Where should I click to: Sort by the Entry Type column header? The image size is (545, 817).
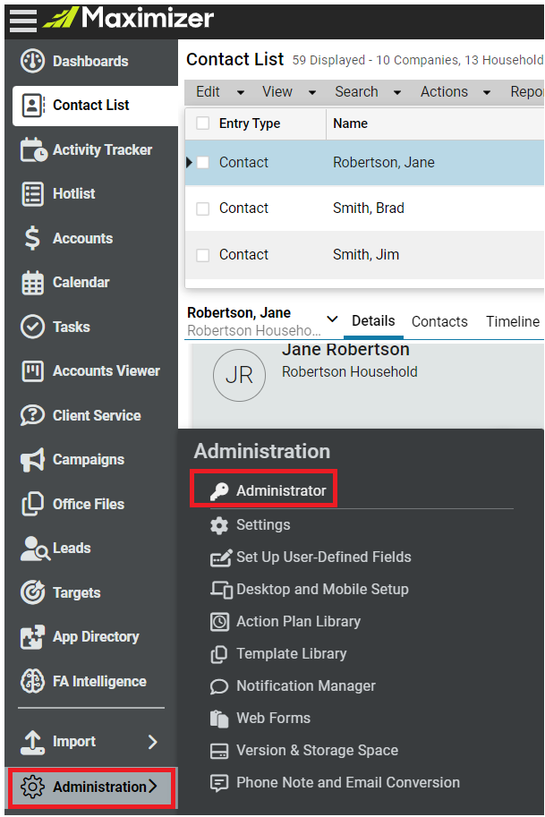point(250,123)
